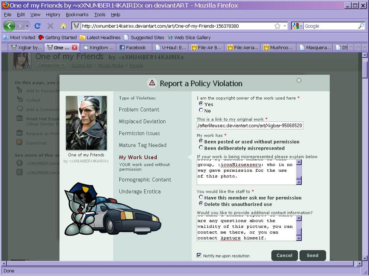Open the Bookmarks menu
The width and height of the screenshot is (369, 276).
[x=77, y=15]
